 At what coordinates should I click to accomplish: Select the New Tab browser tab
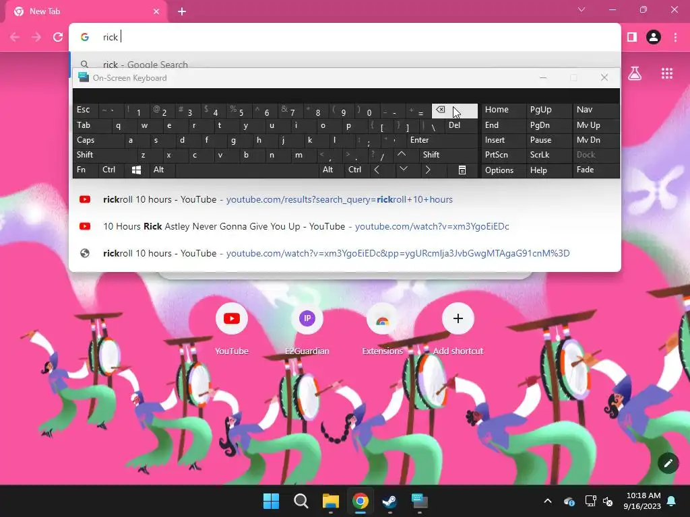(x=86, y=11)
